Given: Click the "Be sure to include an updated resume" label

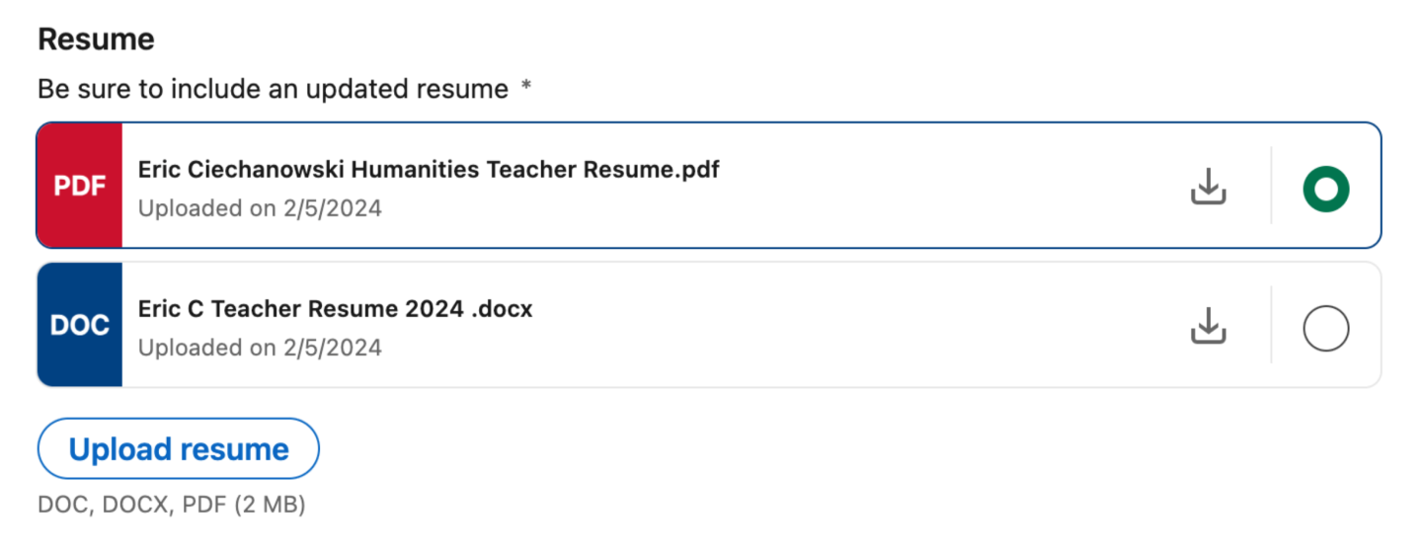Looking at the screenshot, I should pos(273,89).
